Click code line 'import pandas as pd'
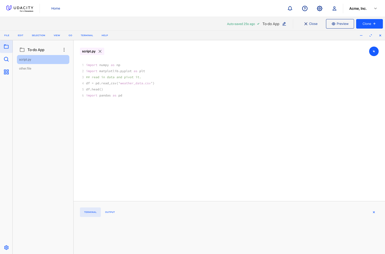 [104, 96]
